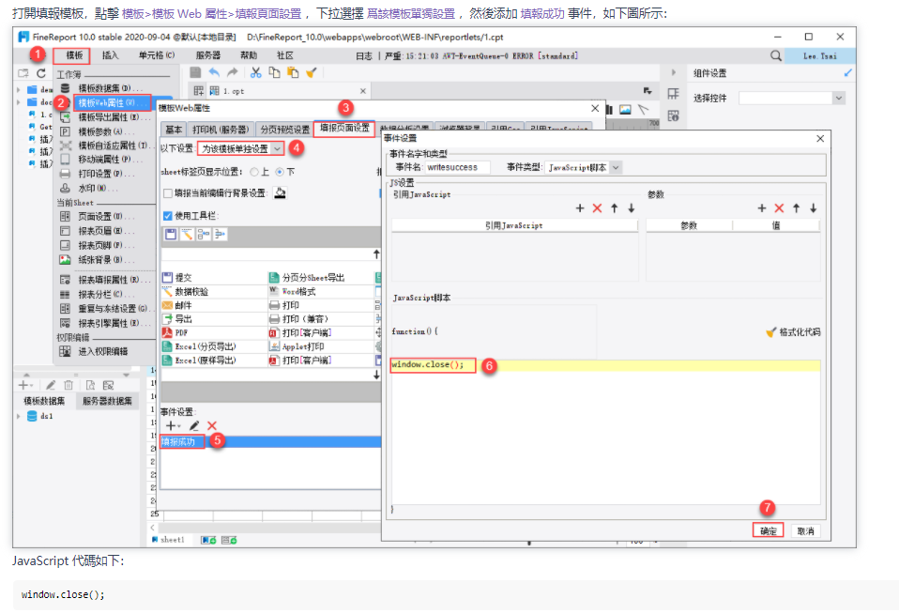Click the blue checkmark icon beside 组件设置

pyautogui.click(x=848, y=73)
